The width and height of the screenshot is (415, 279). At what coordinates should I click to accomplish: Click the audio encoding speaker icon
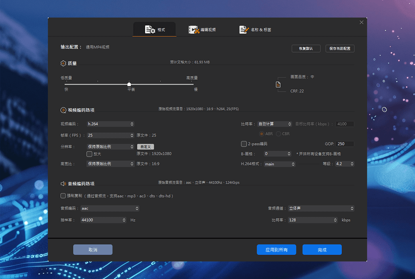coord(63,183)
